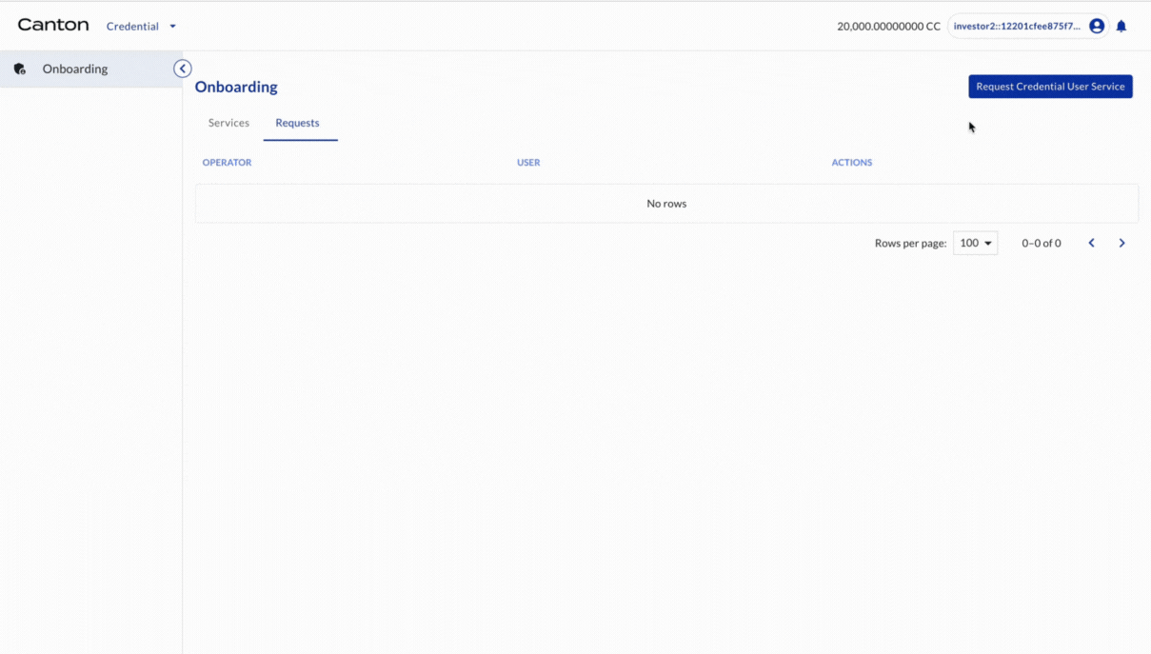Viewport: 1151px width, 654px height.
Task: Select the Requests tab
Action: [298, 123]
